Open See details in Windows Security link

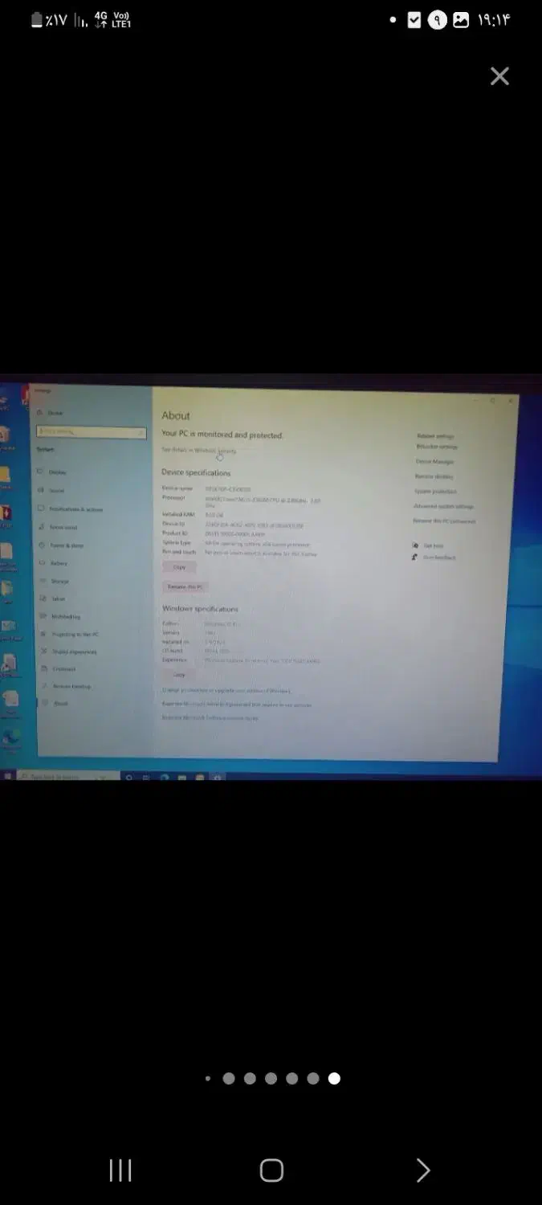pos(199,451)
